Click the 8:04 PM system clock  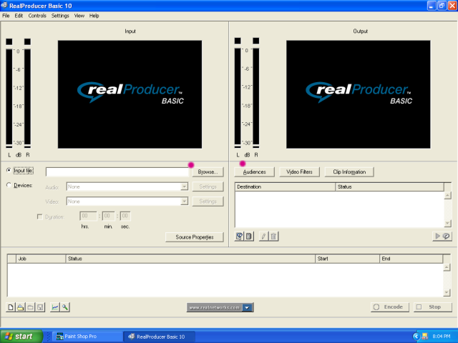click(442, 337)
